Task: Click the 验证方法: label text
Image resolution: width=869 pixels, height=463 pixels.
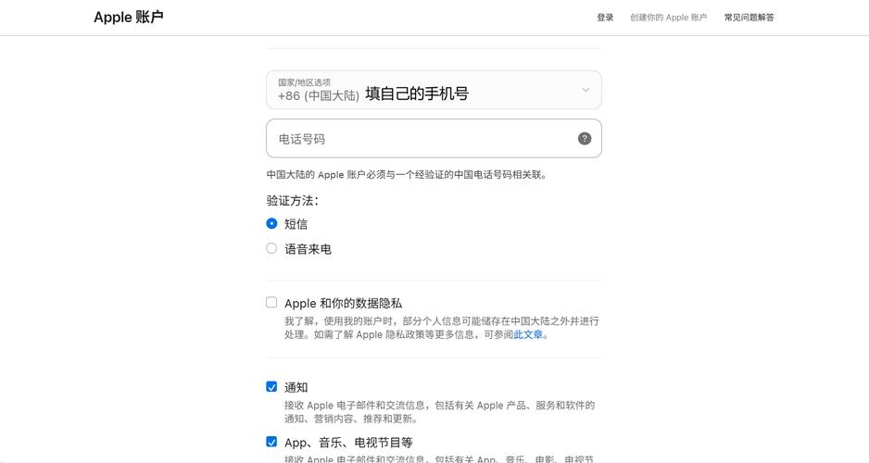Action: click(293, 201)
